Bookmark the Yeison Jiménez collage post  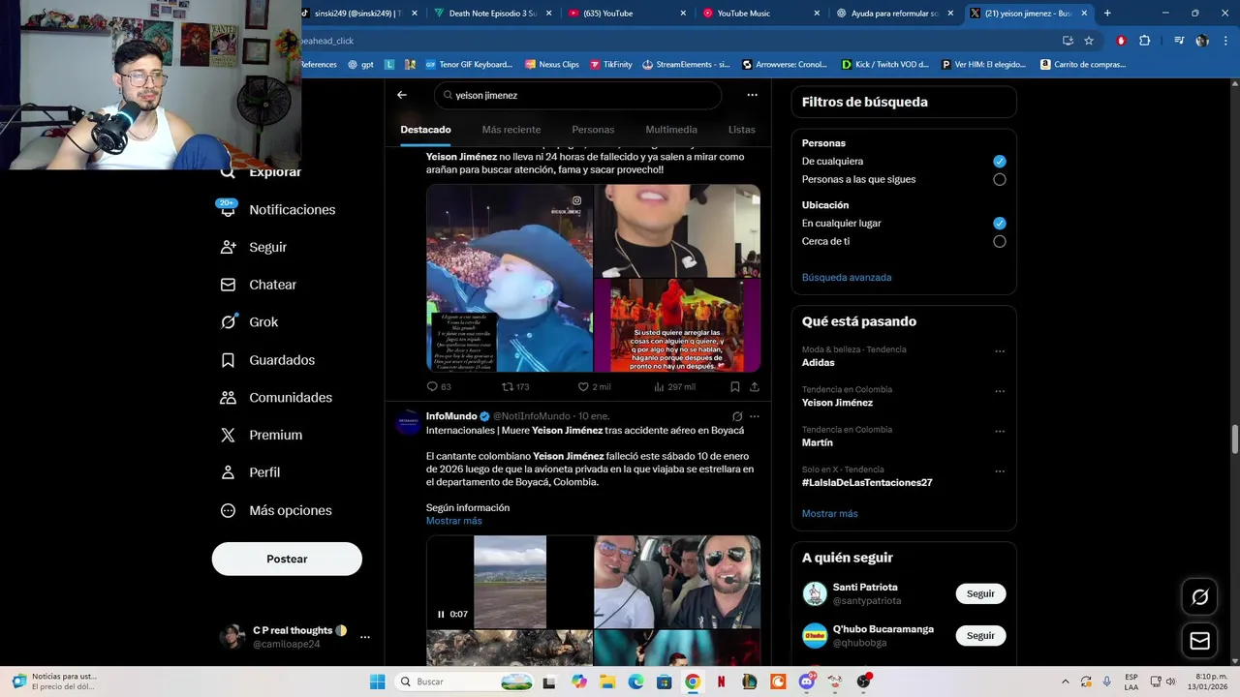coord(735,386)
